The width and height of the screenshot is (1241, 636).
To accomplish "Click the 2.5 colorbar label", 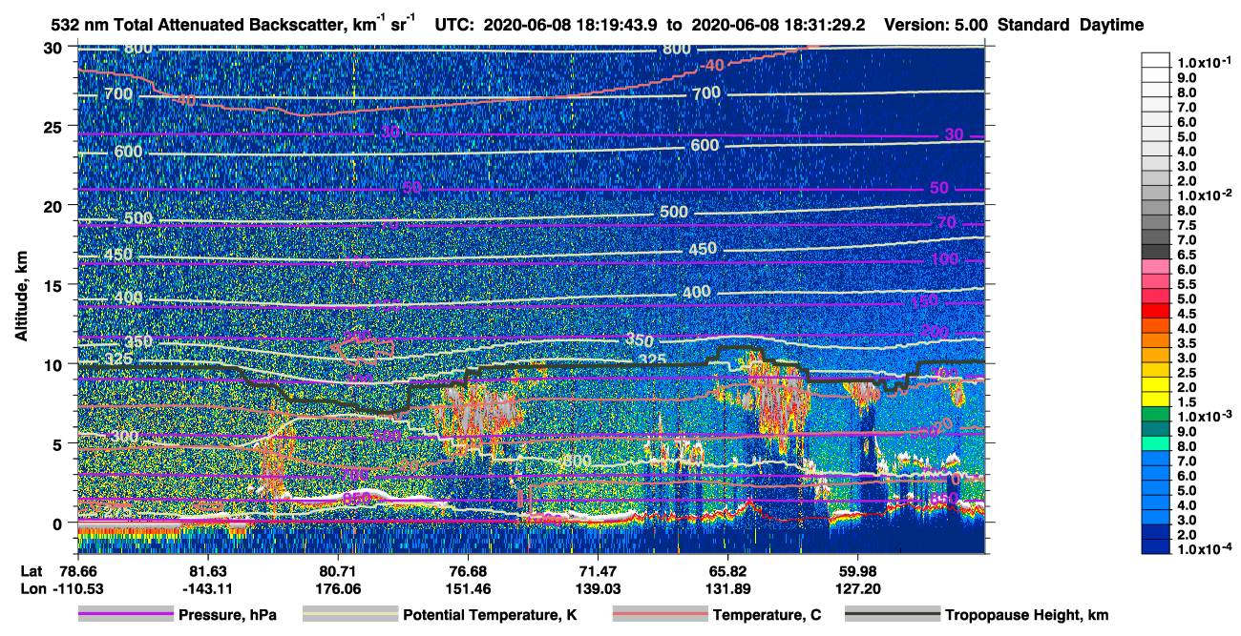I will point(1187,373).
